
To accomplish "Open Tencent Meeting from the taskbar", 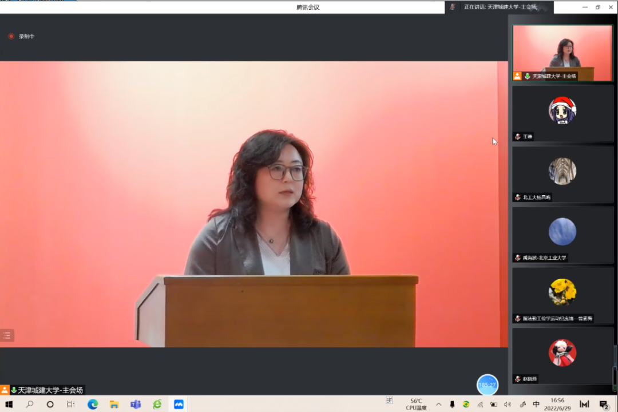I will click(x=179, y=404).
